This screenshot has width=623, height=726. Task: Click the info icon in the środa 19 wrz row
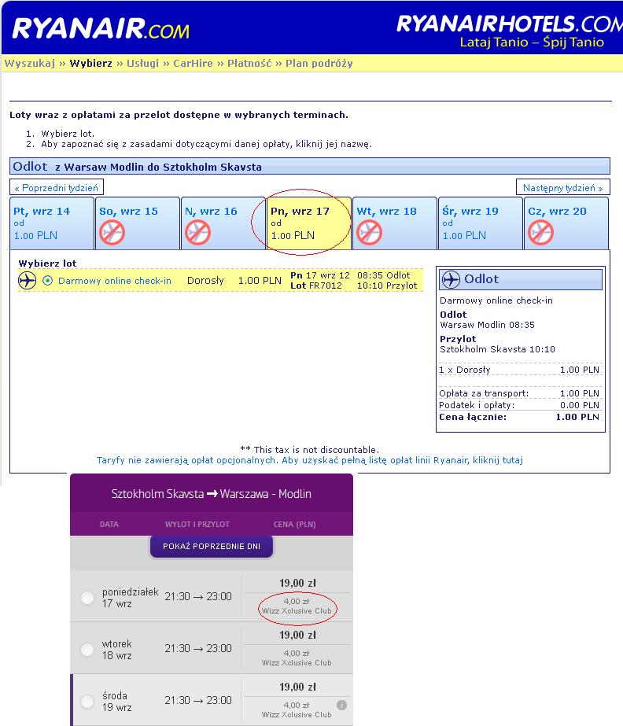click(342, 706)
